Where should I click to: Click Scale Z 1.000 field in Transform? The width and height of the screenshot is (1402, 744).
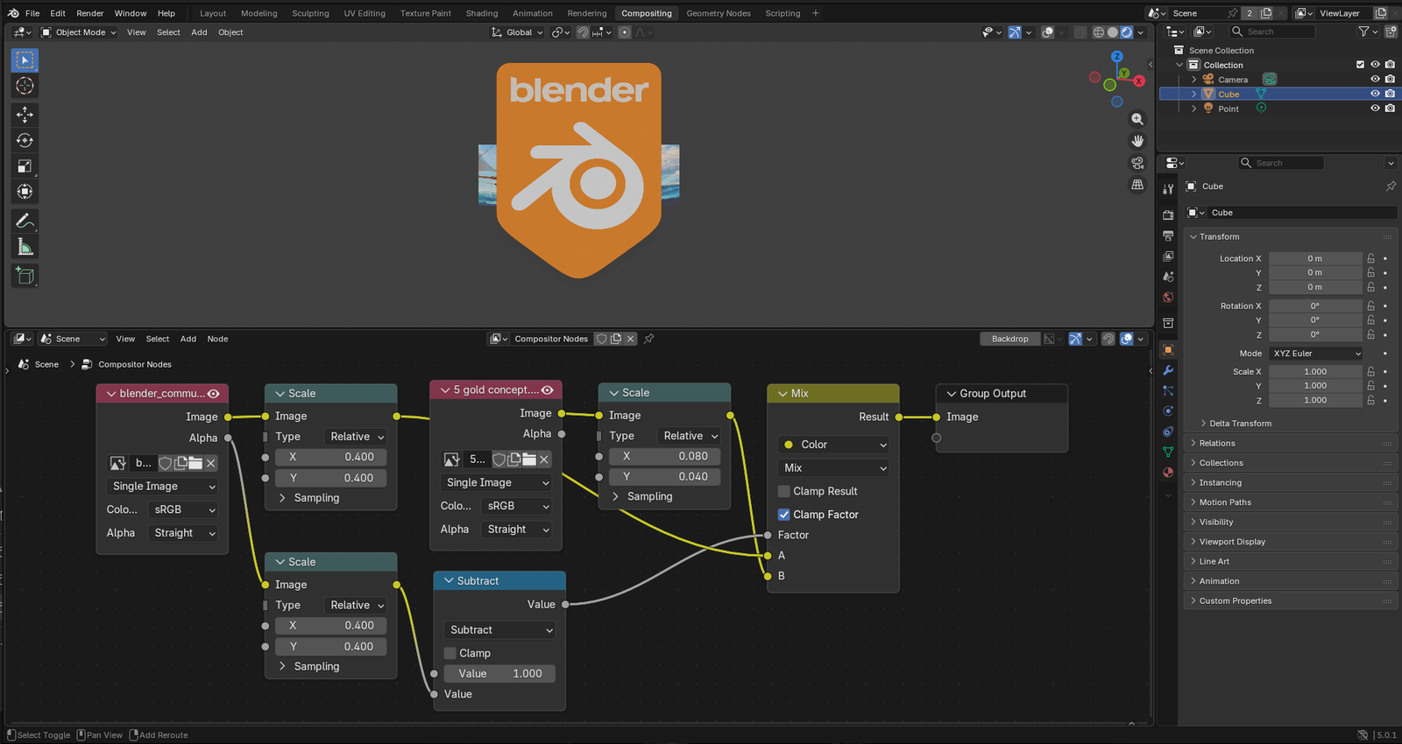coord(1315,400)
